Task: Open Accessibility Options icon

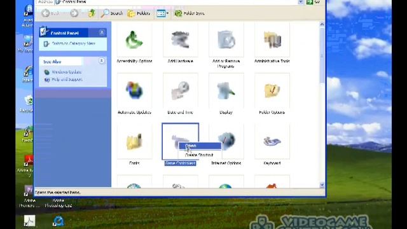Action: click(x=134, y=39)
